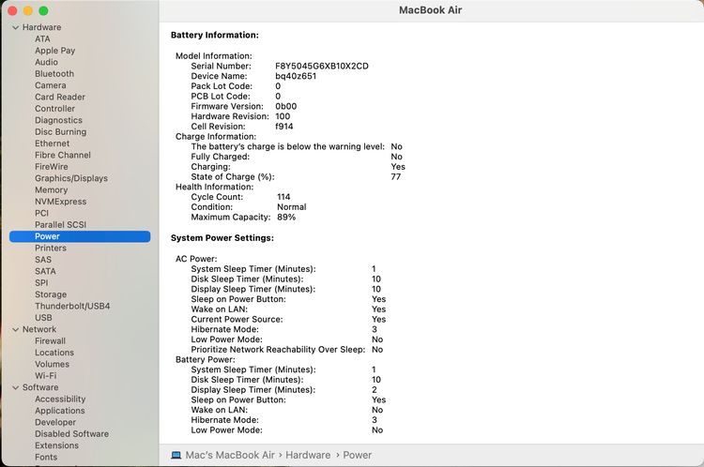Click serial number F8Y5045G6XB10X2CD
704x467 pixels.
[x=322, y=67]
